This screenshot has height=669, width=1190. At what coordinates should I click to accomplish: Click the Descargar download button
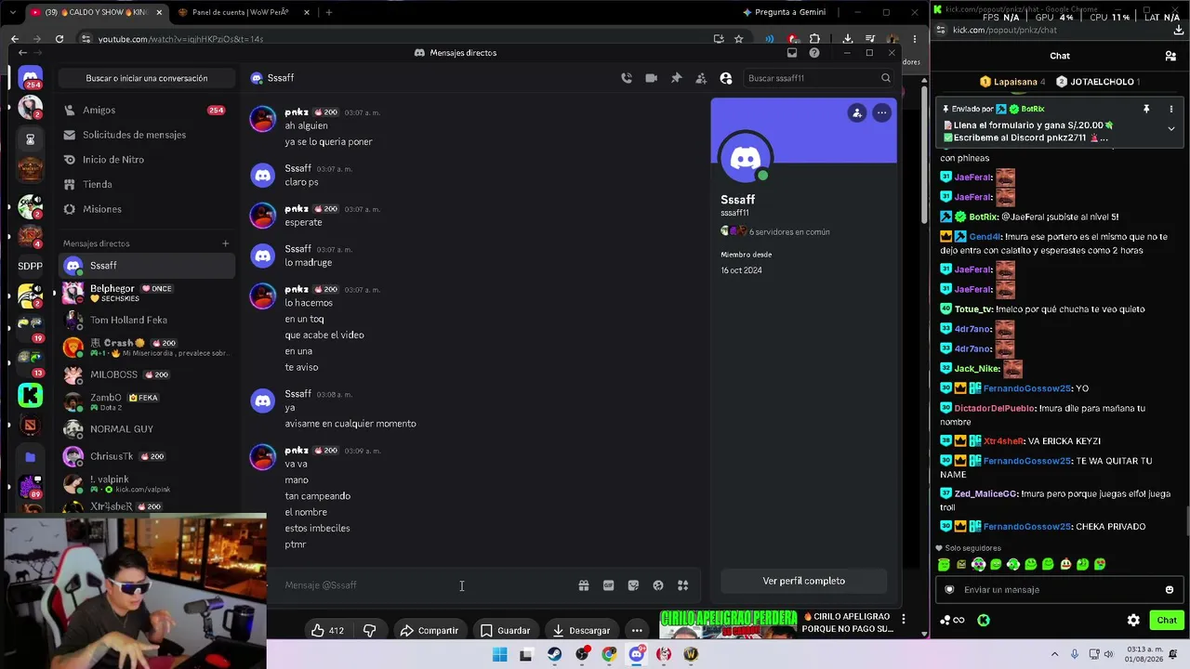pyautogui.click(x=581, y=631)
